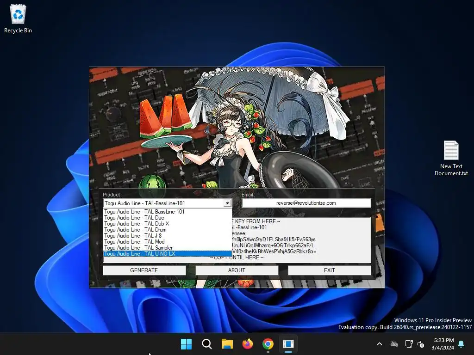This screenshot has width=474, height=355.
Task: Click the GENERATE button
Action: 144,270
